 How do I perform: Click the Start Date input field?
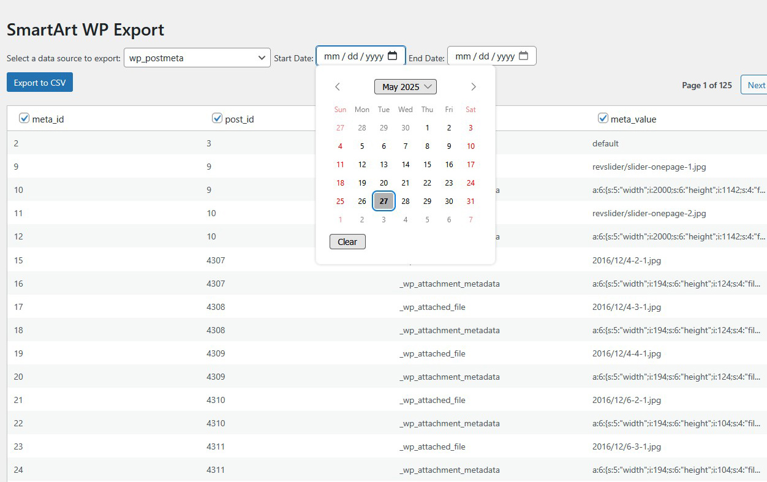coord(353,56)
